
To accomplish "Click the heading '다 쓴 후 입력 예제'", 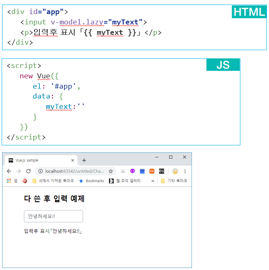I will click(x=54, y=198).
